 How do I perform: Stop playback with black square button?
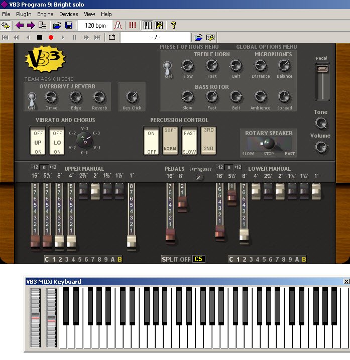tap(40, 38)
